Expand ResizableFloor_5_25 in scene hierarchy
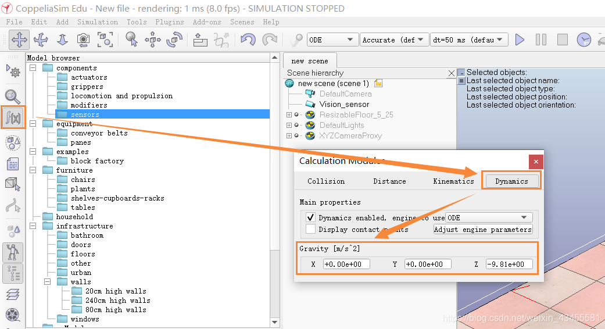The height and width of the screenshot is (329, 605). click(289, 115)
